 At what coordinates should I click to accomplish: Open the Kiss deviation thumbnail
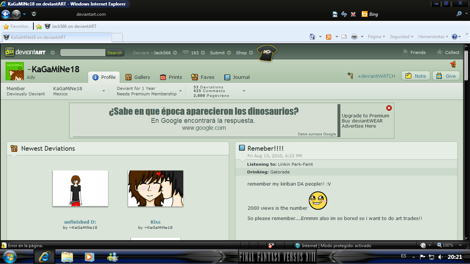(156, 188)
